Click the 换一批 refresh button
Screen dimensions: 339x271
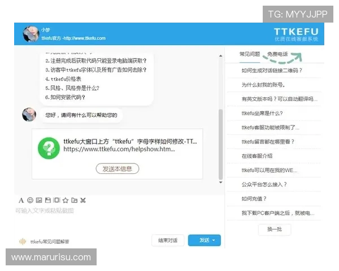275,229
